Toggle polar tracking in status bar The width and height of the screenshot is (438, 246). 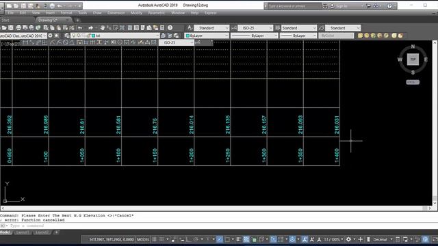point(196,239)
